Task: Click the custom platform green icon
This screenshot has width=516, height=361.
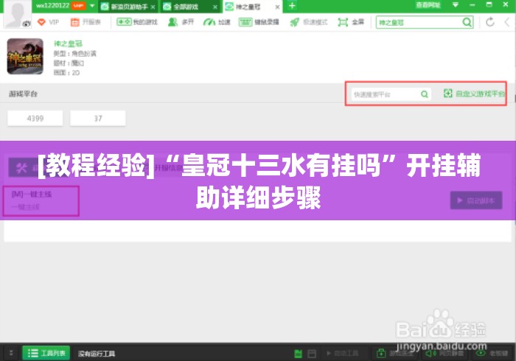Action: click(448, 94)
